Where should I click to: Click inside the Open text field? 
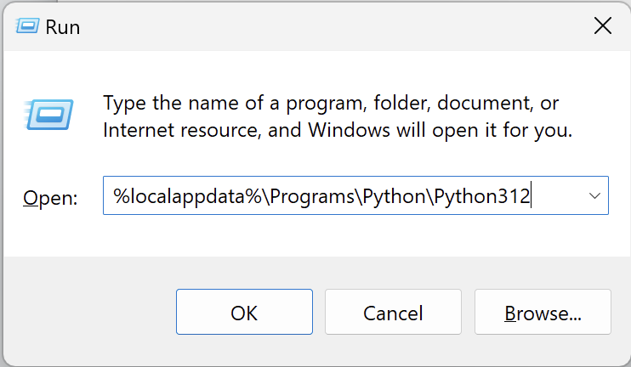[340, 196]
